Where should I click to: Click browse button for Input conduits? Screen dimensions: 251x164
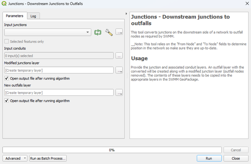[119, 56]
